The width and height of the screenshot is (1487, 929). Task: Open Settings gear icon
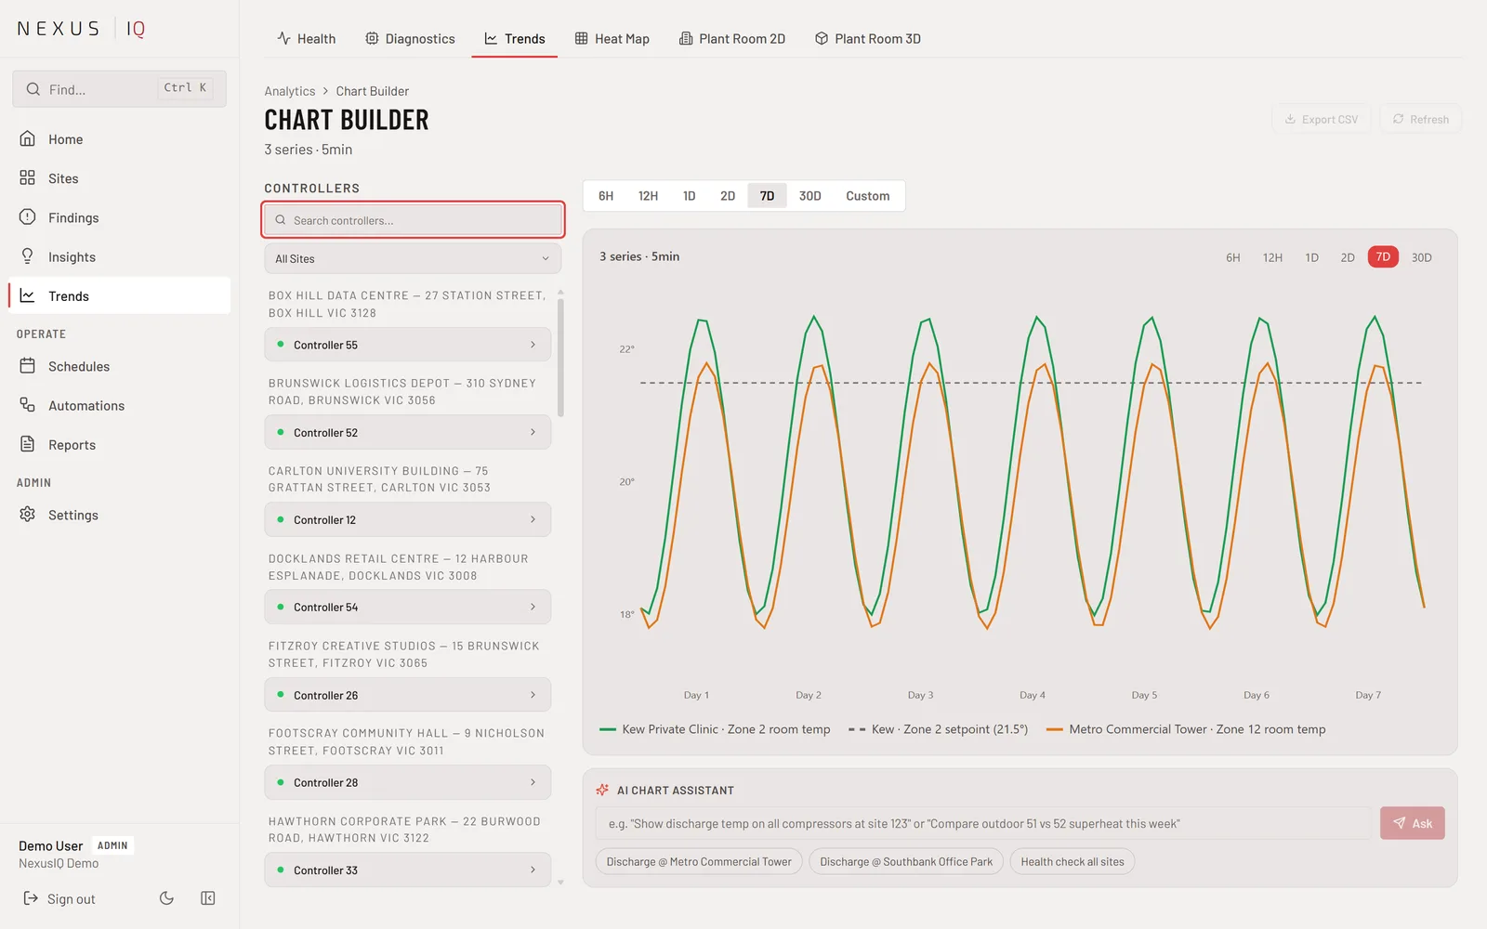pyautogui.click(x=28, y=515)
